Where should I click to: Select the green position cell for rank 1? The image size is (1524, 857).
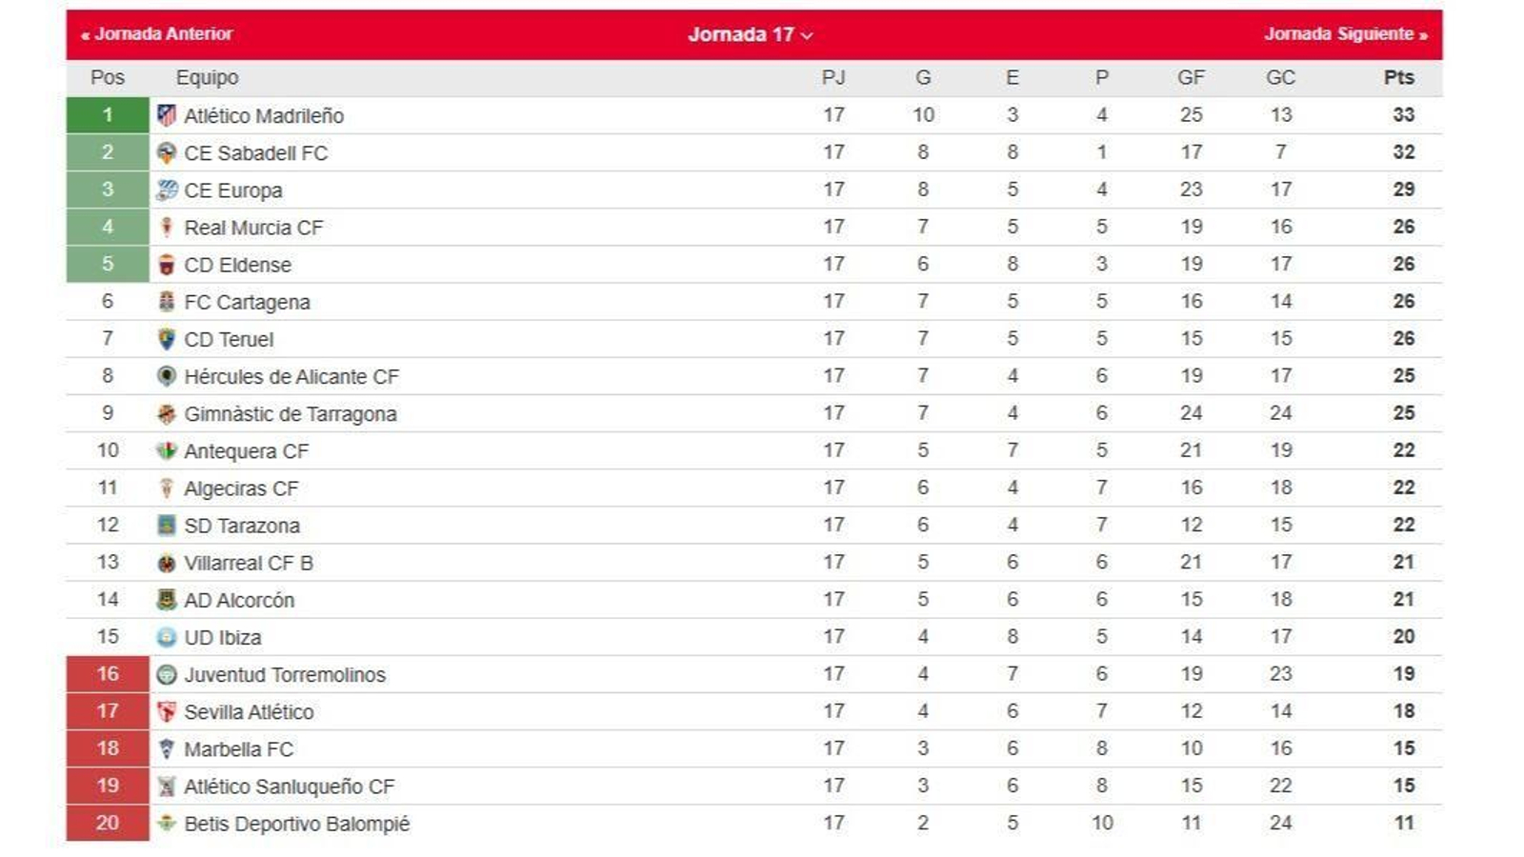[107, 114]
